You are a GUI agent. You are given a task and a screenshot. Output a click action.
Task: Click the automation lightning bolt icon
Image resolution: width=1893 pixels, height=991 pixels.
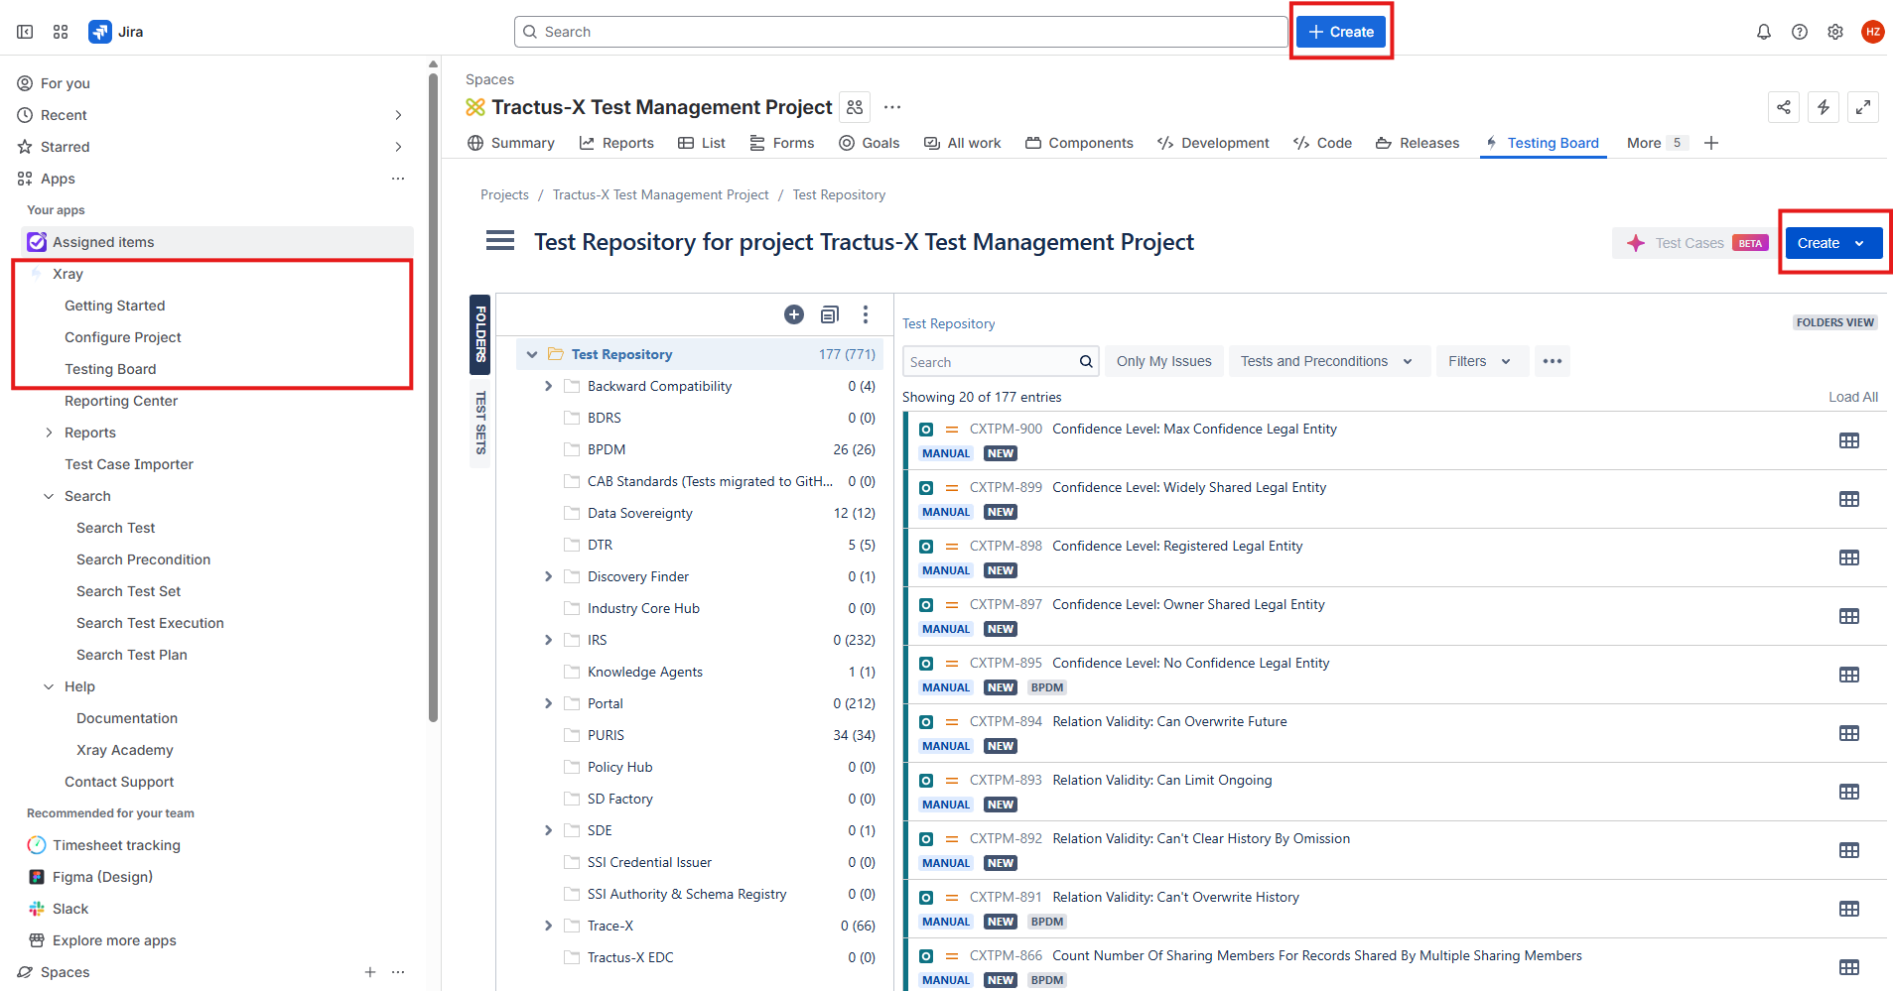pyautogui.click(x=1824, y=107)
